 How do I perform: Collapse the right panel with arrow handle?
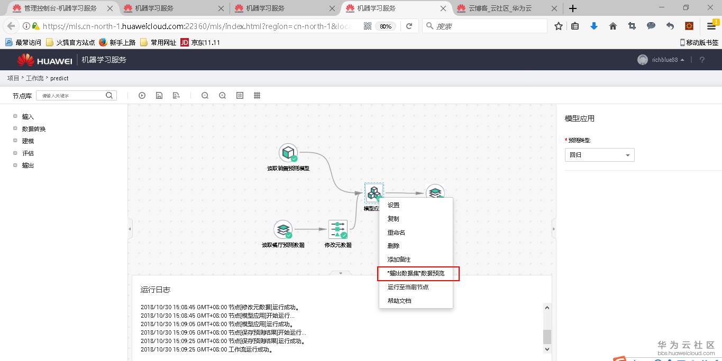[554, 229]
